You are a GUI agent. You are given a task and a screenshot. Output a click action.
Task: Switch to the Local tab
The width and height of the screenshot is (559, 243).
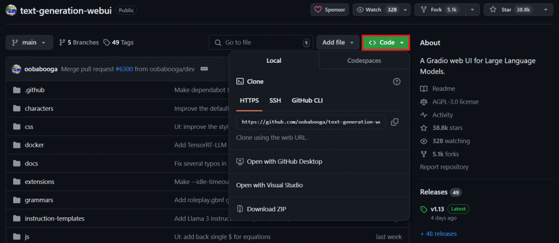[274, 61]
